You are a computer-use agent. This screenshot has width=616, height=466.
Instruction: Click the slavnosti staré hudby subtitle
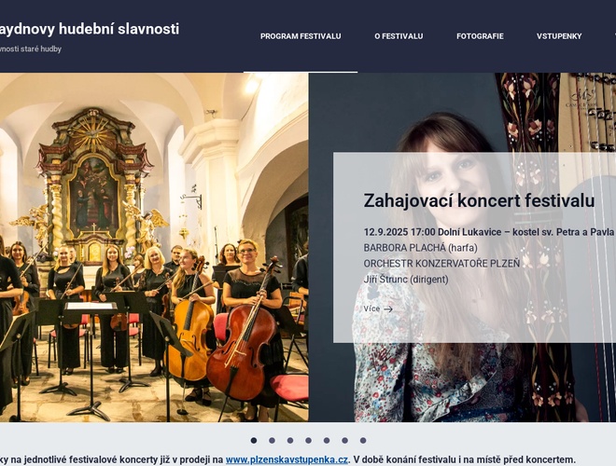(x=31, y=49)
